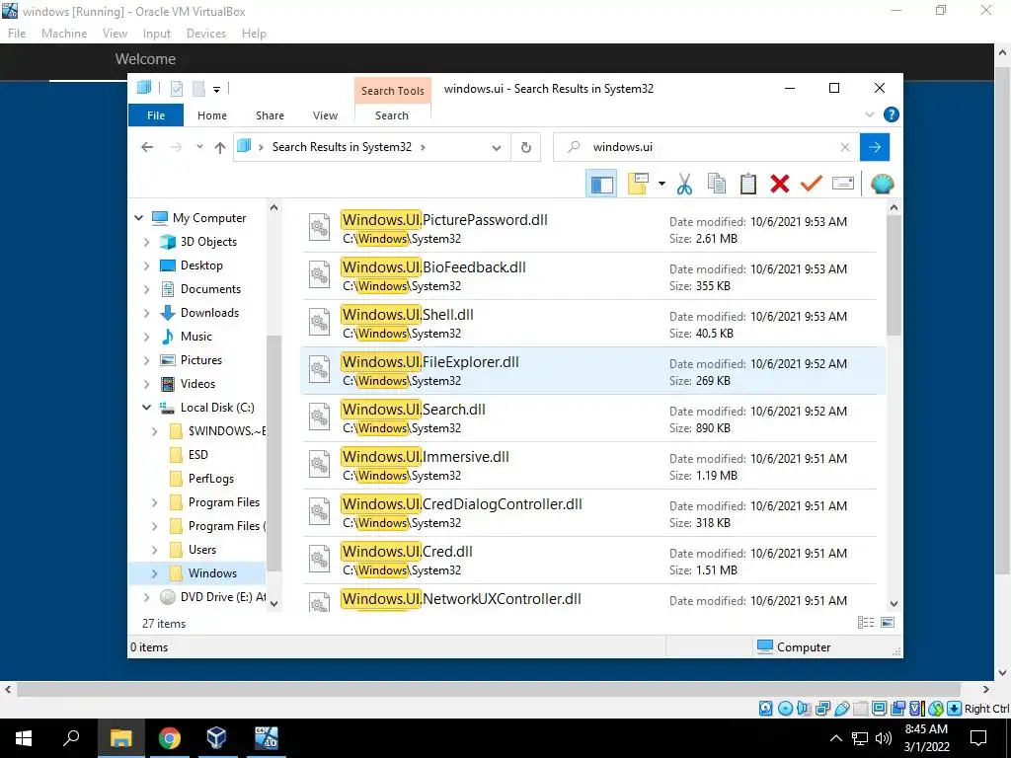Viewport: 1011px width, 758px height.
Task: Click the Properties card icon
Action: coord(843,185)
